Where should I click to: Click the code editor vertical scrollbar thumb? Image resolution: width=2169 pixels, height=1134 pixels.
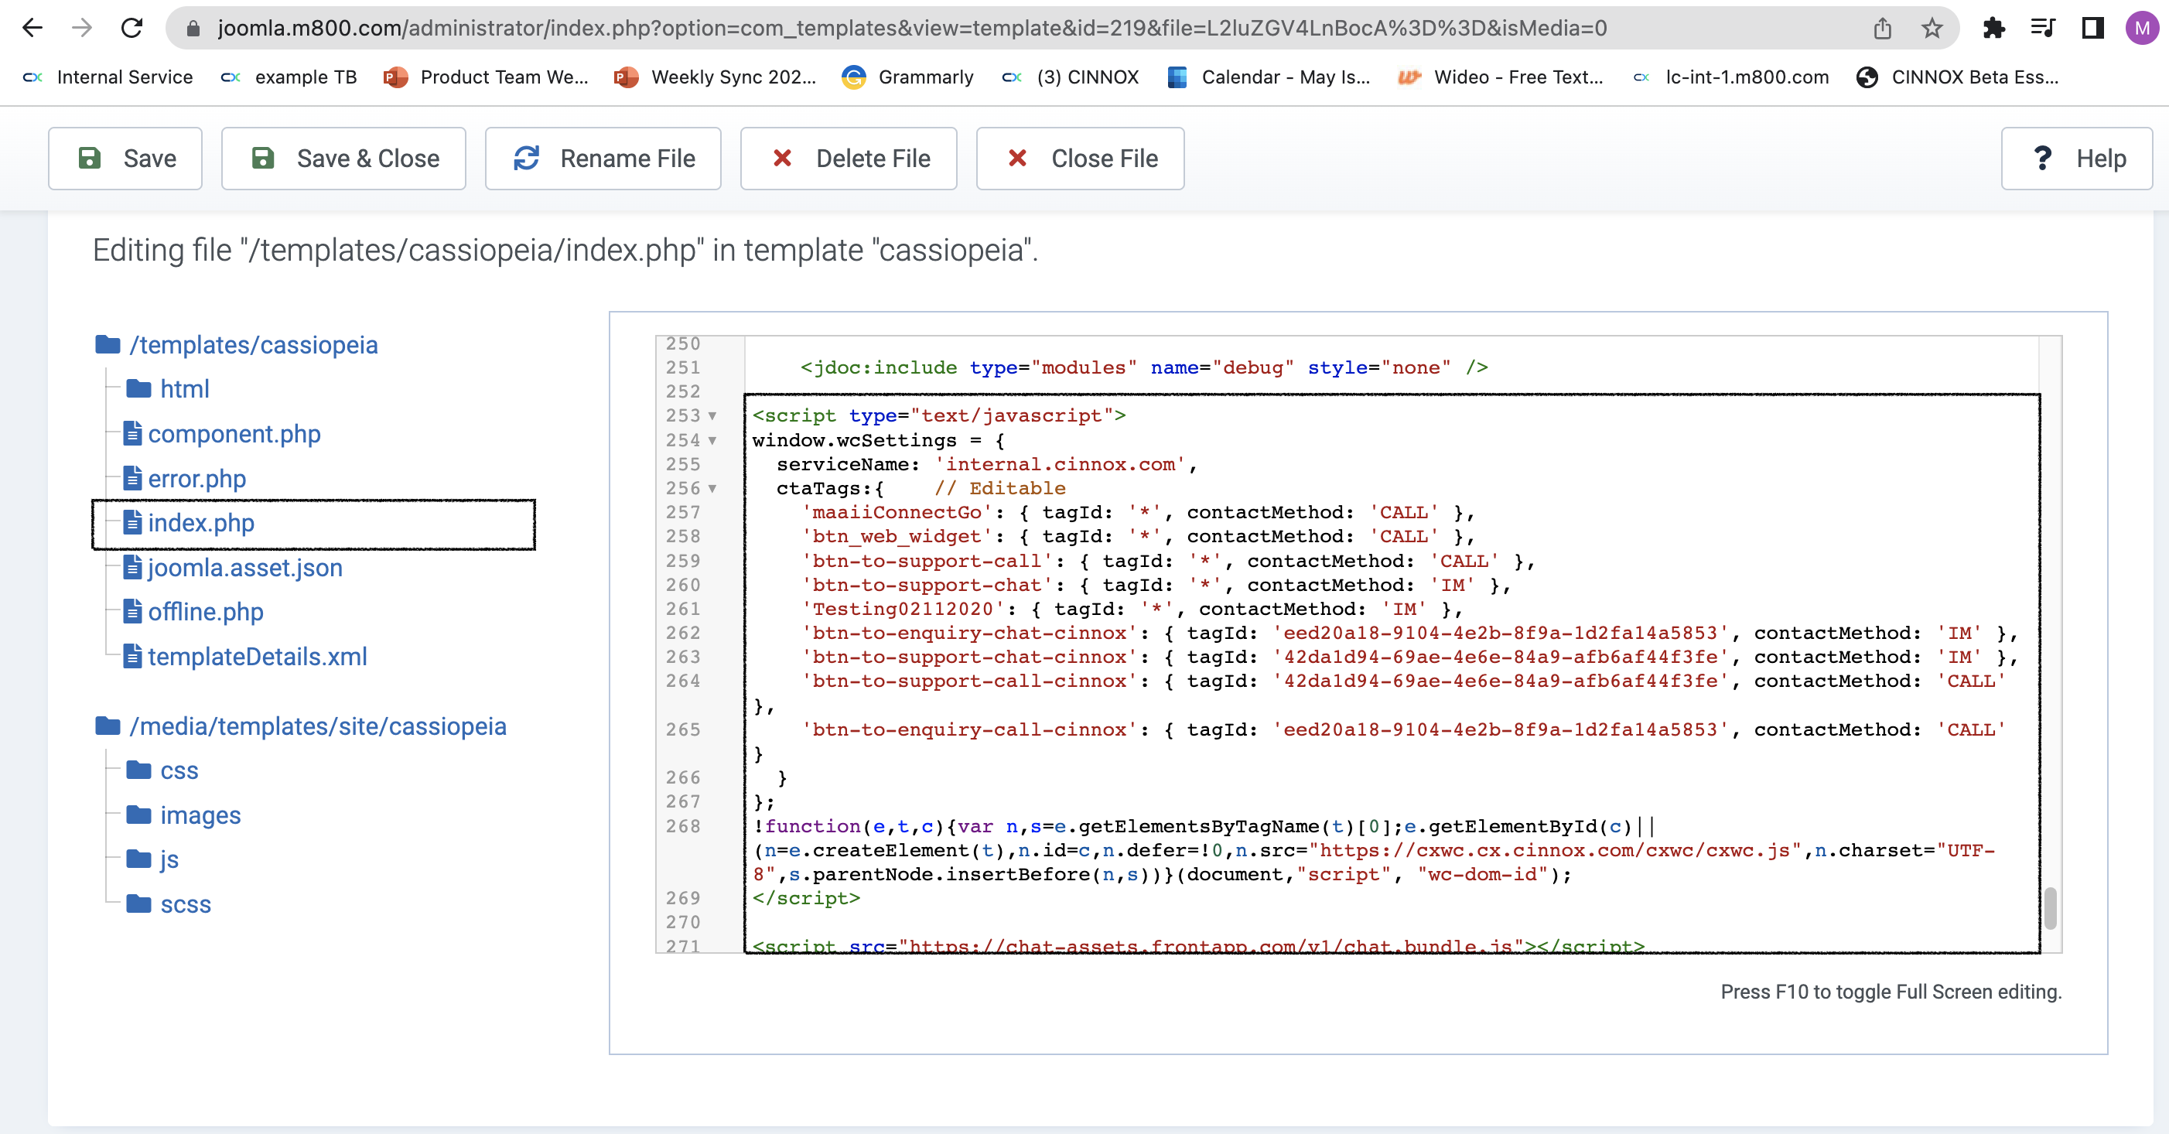2051,907
